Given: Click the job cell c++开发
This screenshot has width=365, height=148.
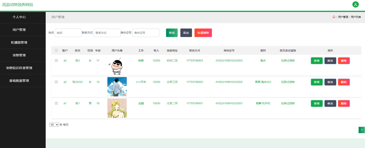Looking at the screenshot, I should coord(141,82).
